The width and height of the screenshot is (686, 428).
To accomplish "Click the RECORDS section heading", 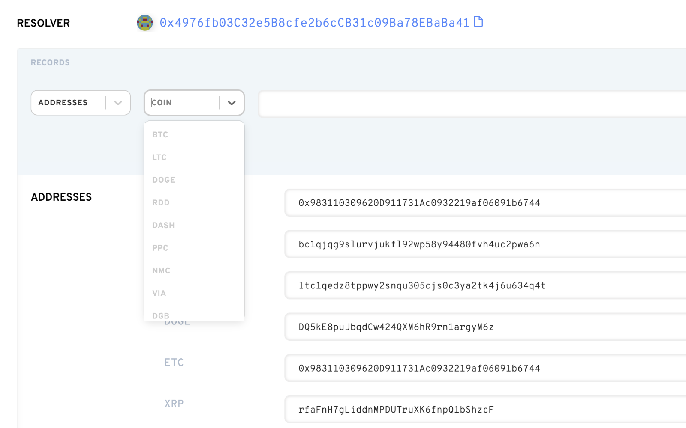I will pos(50,62).
